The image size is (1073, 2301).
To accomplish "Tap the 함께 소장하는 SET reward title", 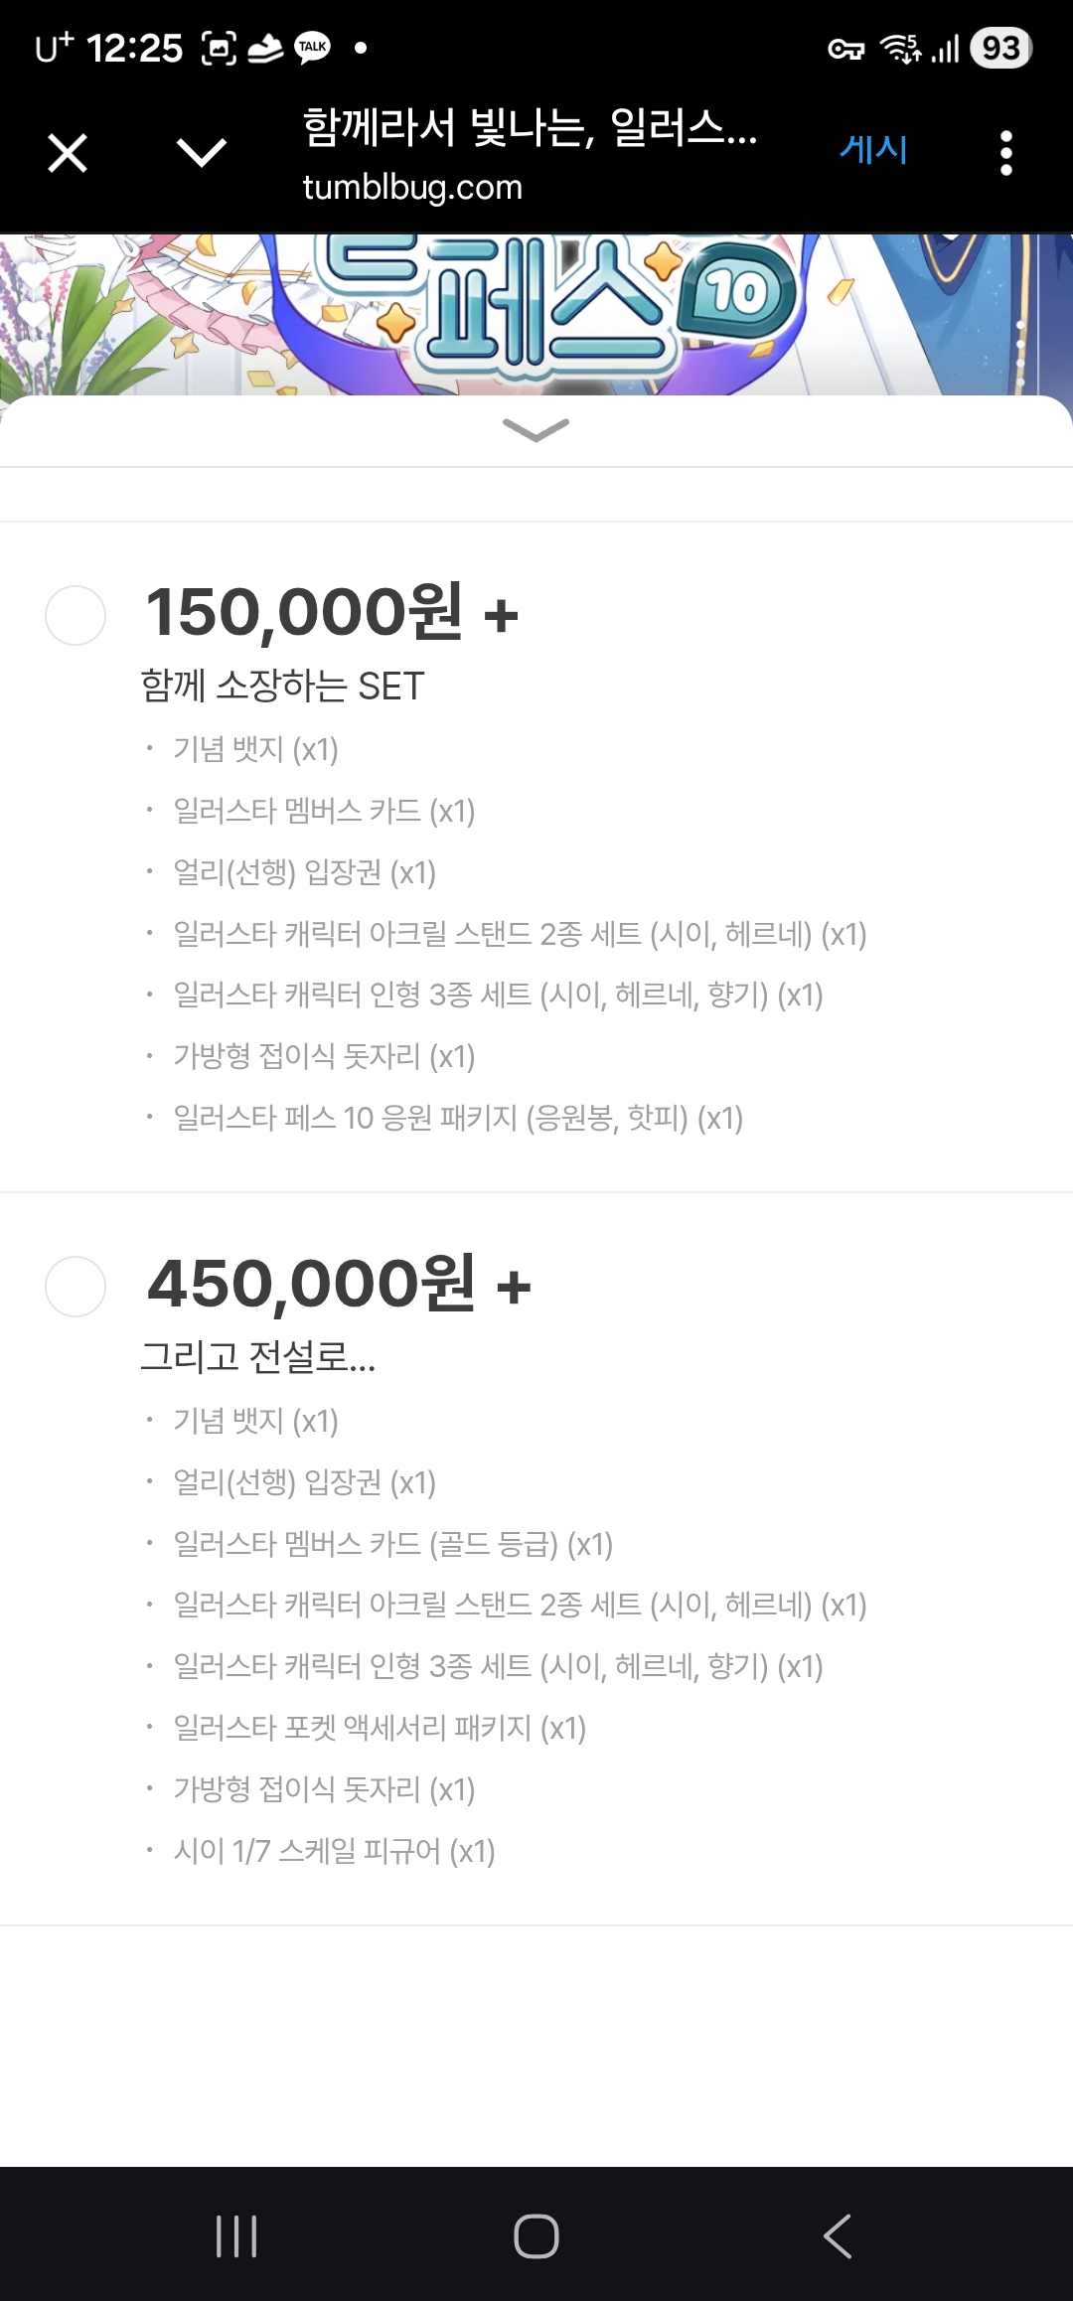I will (283, 686).
